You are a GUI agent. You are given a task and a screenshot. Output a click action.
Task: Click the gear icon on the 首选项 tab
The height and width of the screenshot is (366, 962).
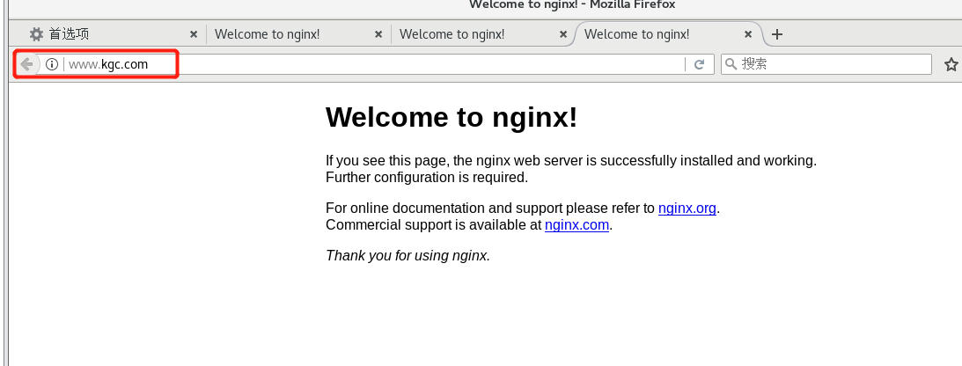click(x=37, y=34)
